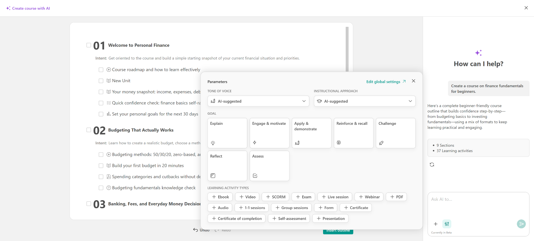Add Certificate of completion activity type

[x=236, y=218]
